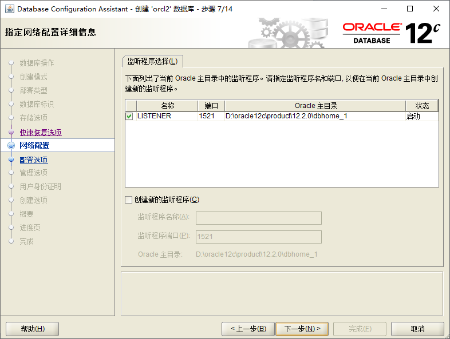Select the LISTENER name cell

click(166, 117)
